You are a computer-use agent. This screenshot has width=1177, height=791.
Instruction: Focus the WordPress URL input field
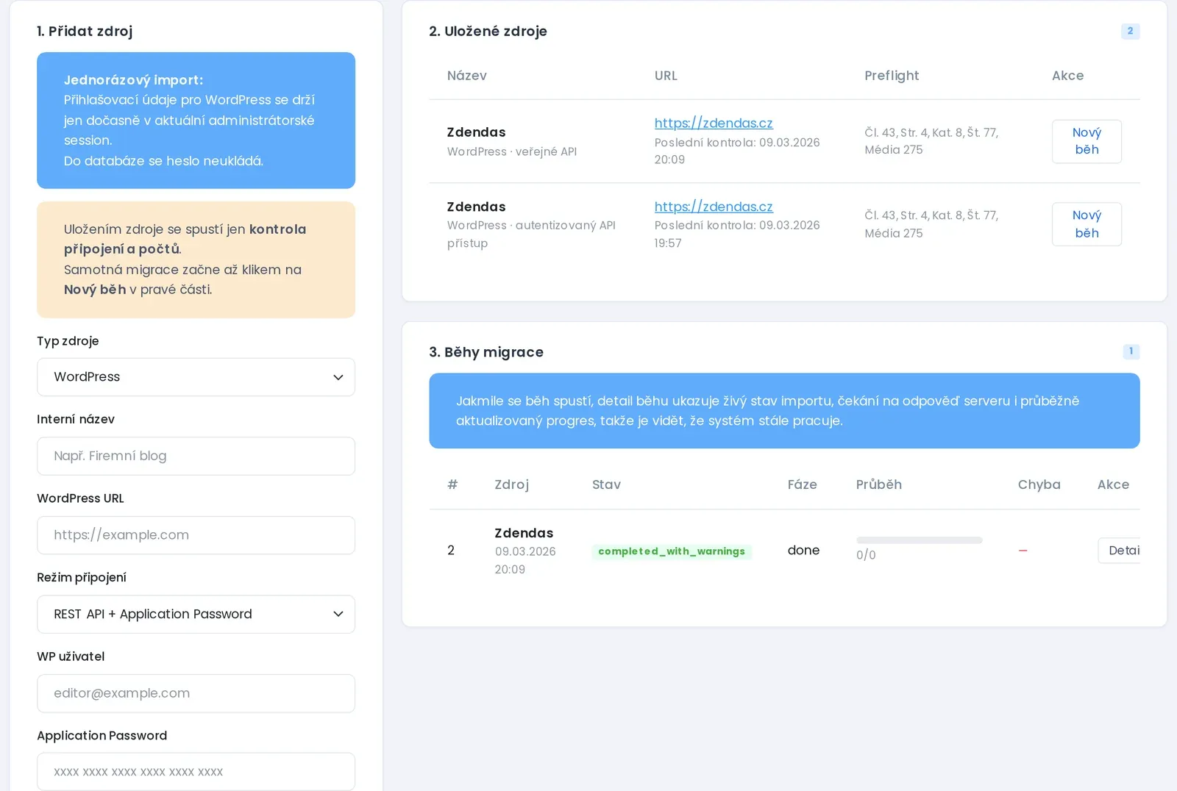point(196,535)
